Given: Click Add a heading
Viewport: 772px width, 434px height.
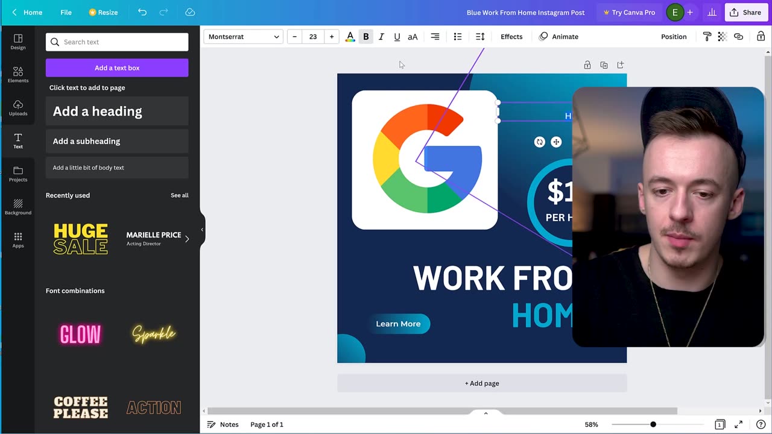Looking at the screenshot, I should (x=117, y=112).
